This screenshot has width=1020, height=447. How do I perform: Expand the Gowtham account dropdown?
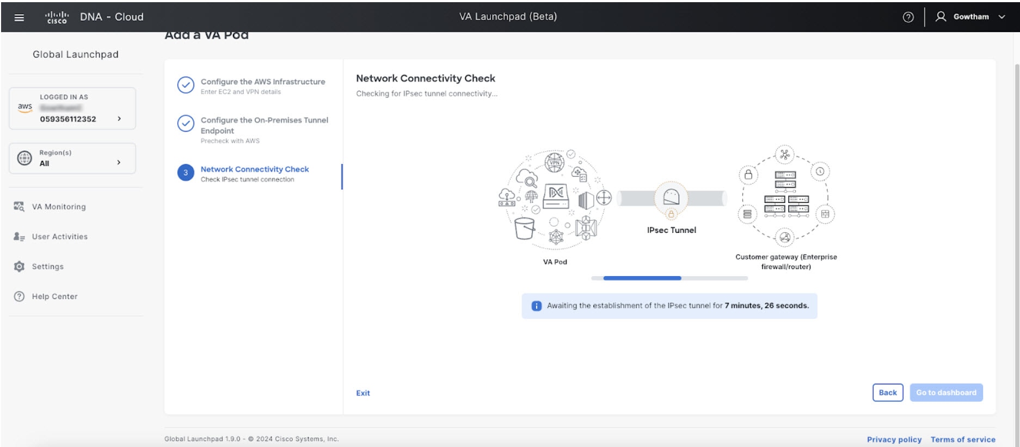(1001, 17)
